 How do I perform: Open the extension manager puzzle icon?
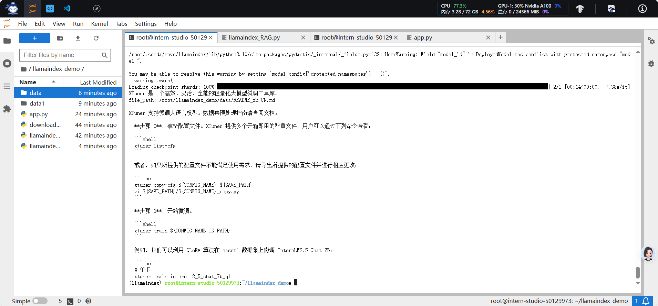(x=7, y=109)
